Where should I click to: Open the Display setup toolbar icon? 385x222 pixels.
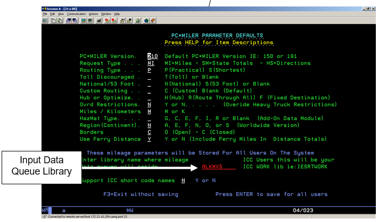point(84,20)
